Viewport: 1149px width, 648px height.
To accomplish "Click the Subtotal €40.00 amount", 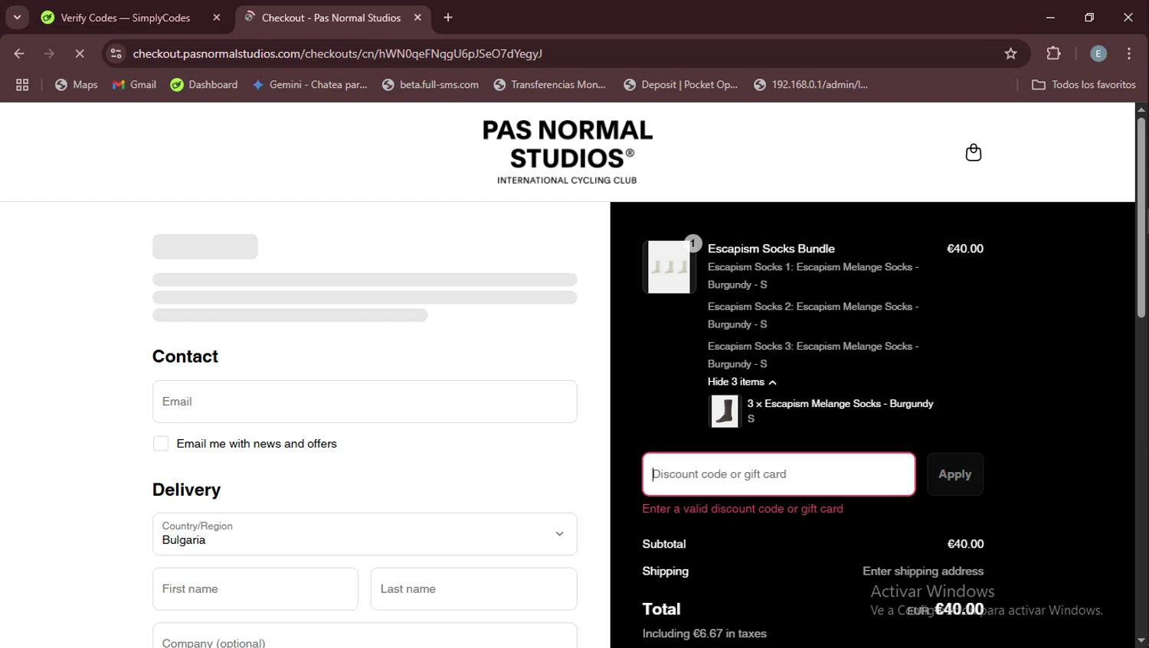I will point(965,544).
